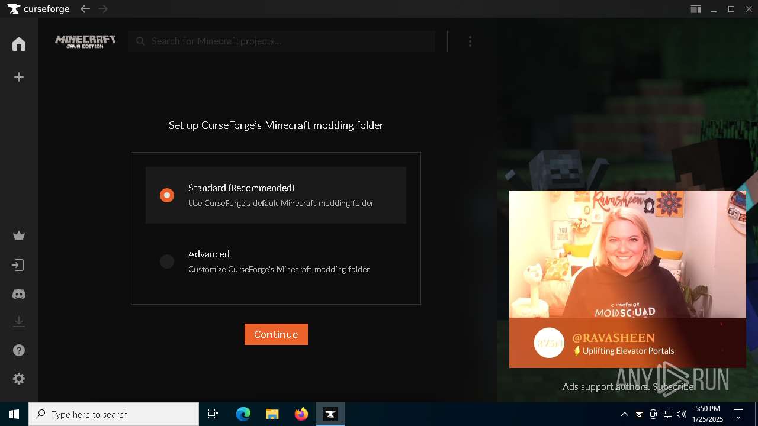Maximize the CurseForge window
The image size is (758, 426).
coord(731,9)
